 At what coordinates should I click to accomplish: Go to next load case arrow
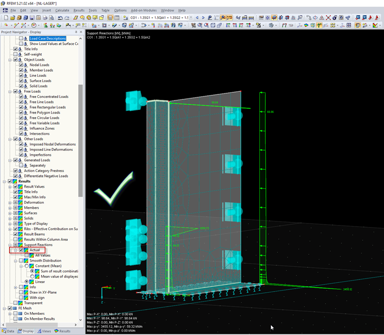(x=203, y=18)
